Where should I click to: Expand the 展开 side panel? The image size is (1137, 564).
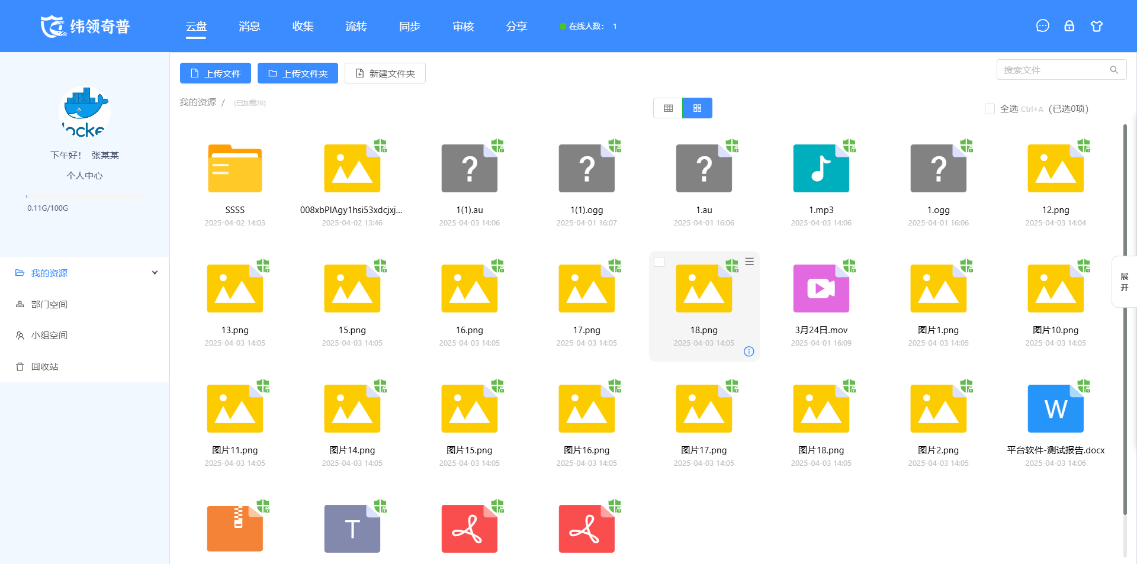point(1124,282)
